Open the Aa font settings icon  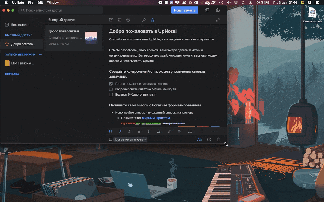[200, 140]
